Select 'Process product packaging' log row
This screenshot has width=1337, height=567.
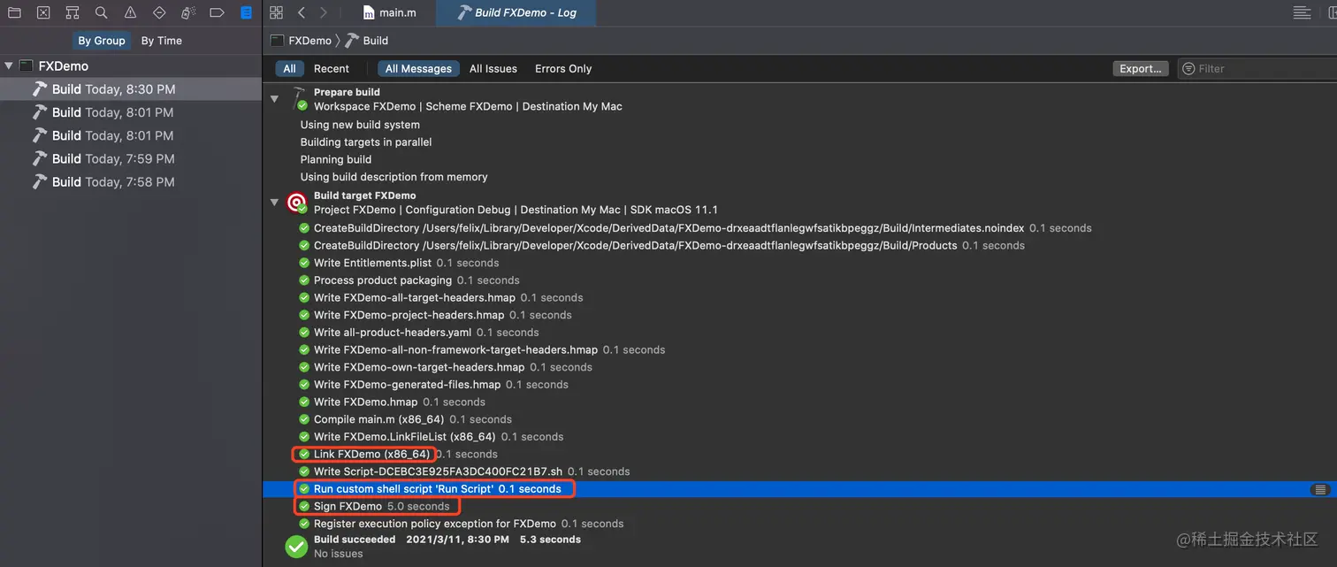point(800,280)
